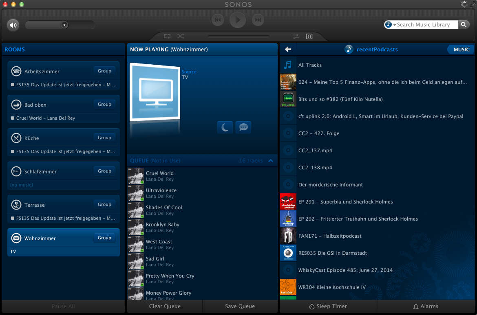Skip to next track
Screen dimensions: 477x315
click(x=258, y=20)
